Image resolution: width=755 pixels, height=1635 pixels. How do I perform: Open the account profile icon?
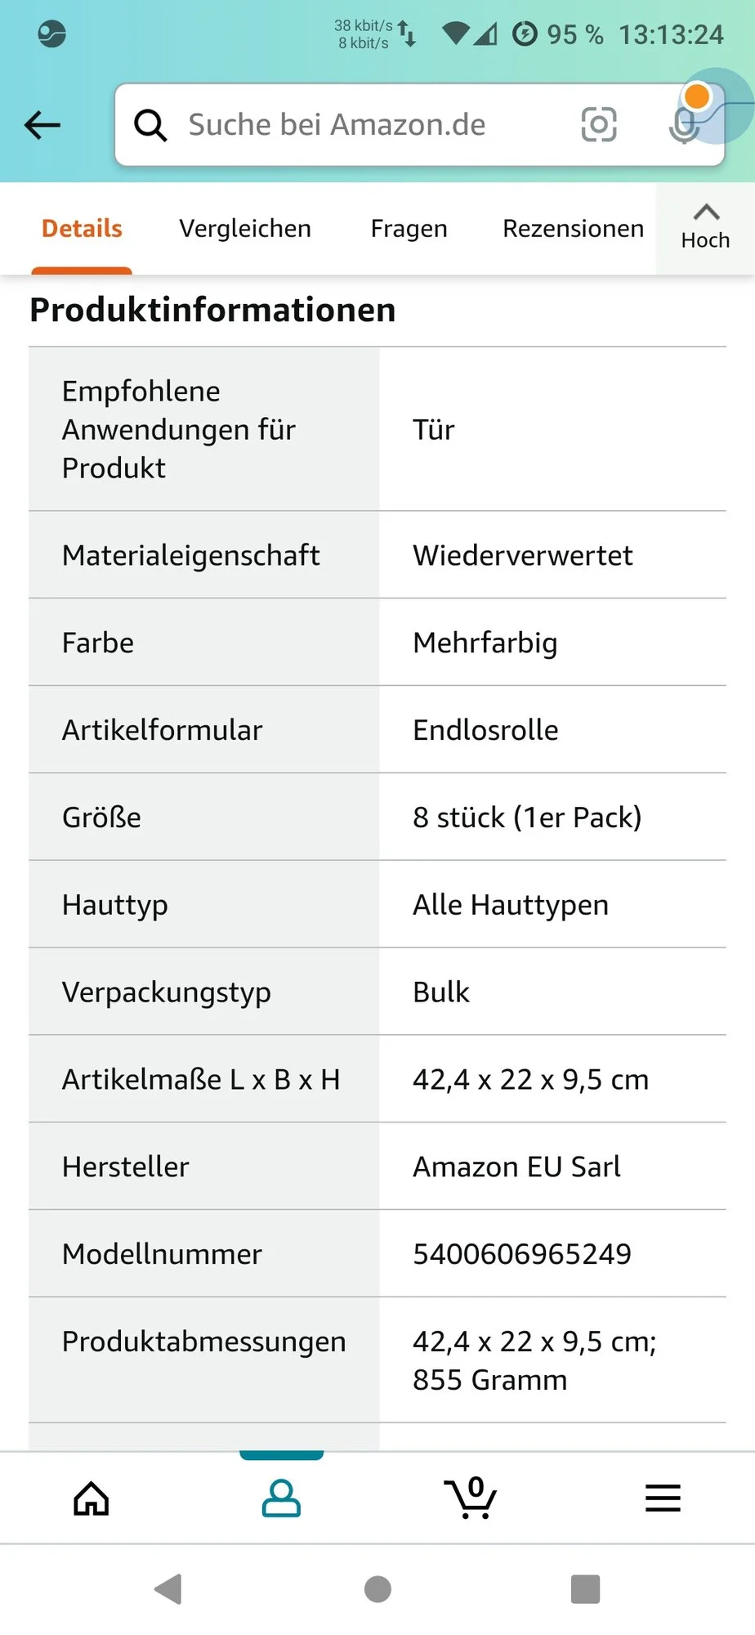coord(281,1498)
